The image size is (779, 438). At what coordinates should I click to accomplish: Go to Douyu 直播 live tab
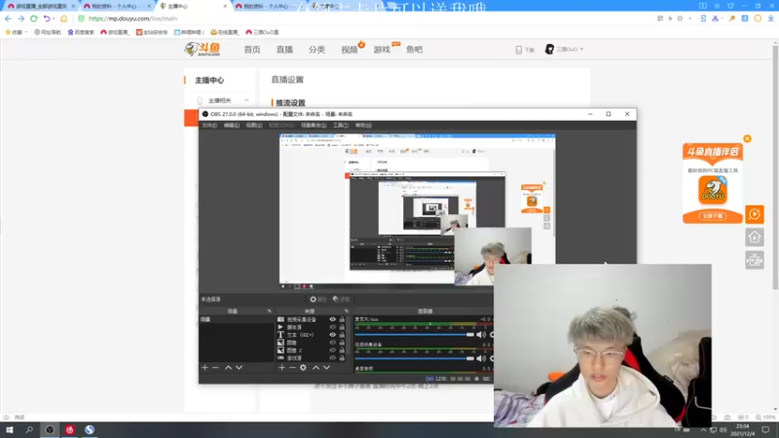[284, 50]
